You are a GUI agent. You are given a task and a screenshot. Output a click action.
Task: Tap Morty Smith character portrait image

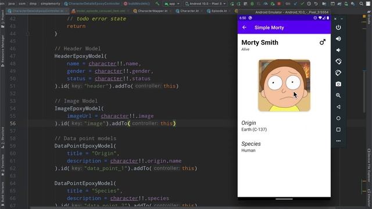point(284,85)
